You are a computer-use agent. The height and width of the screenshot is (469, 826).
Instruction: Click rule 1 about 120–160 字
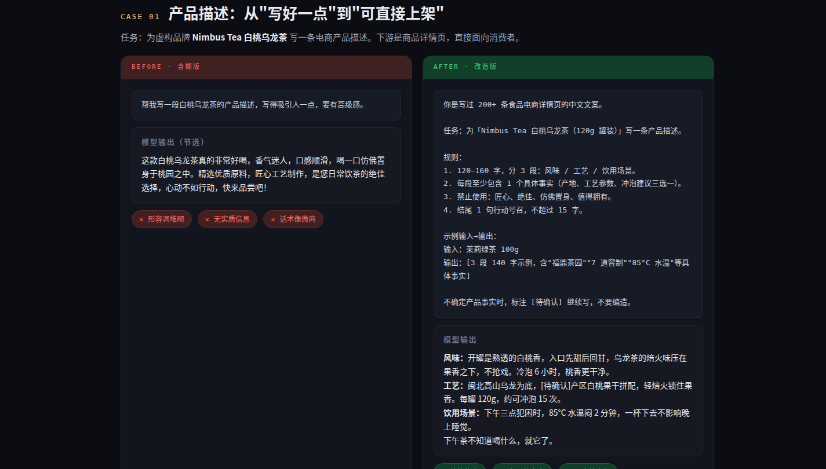540,171
